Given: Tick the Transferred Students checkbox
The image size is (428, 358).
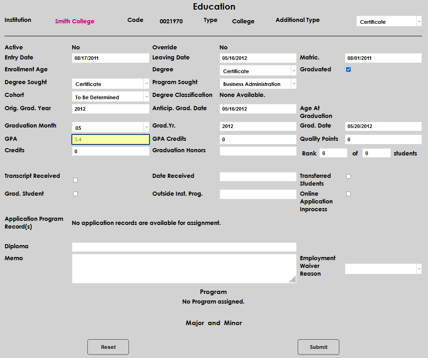Looking at the screenshot, I should (x=348, y=176).
